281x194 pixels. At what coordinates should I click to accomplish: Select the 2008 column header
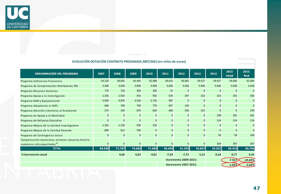(117, 74)
